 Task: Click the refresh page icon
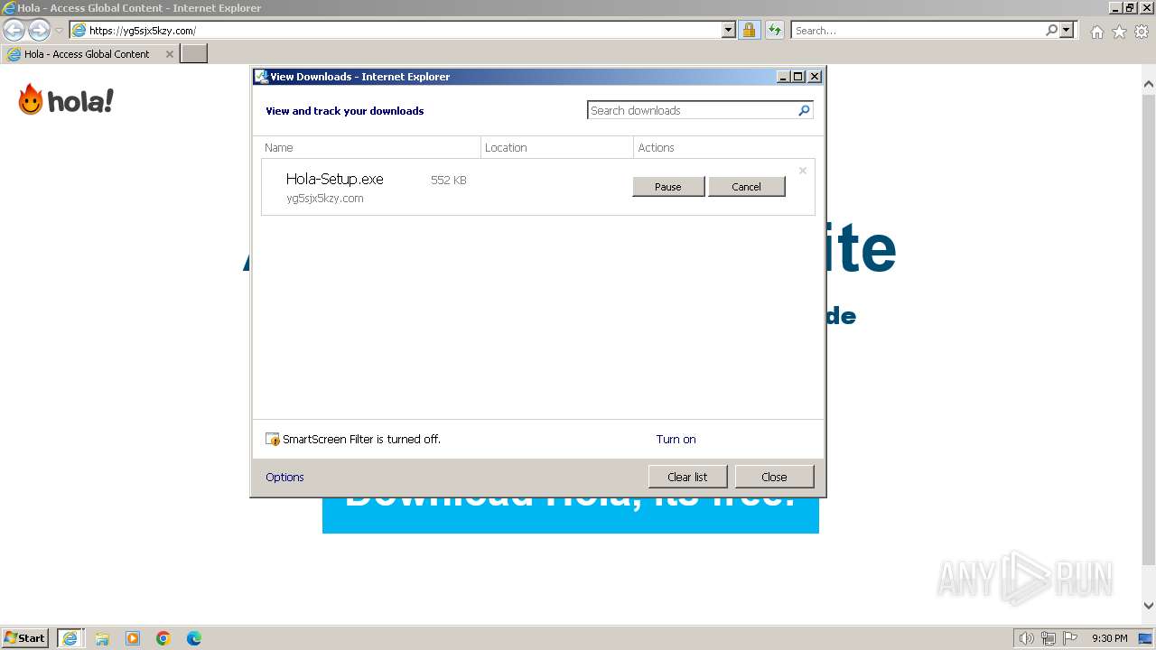[774, 30]
